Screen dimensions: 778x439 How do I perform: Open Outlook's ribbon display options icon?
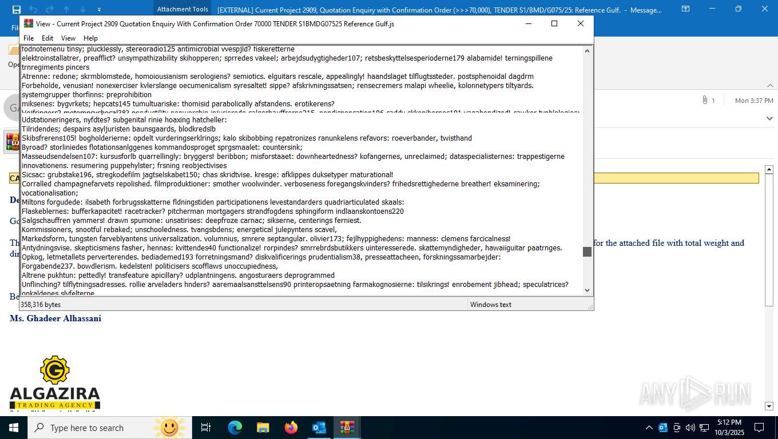pyautogui.click(x=686, y=9)
